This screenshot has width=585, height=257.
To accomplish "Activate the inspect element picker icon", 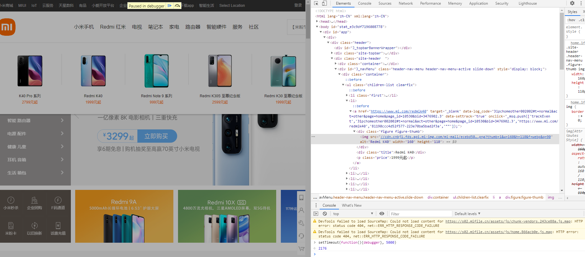I will 316,3.
